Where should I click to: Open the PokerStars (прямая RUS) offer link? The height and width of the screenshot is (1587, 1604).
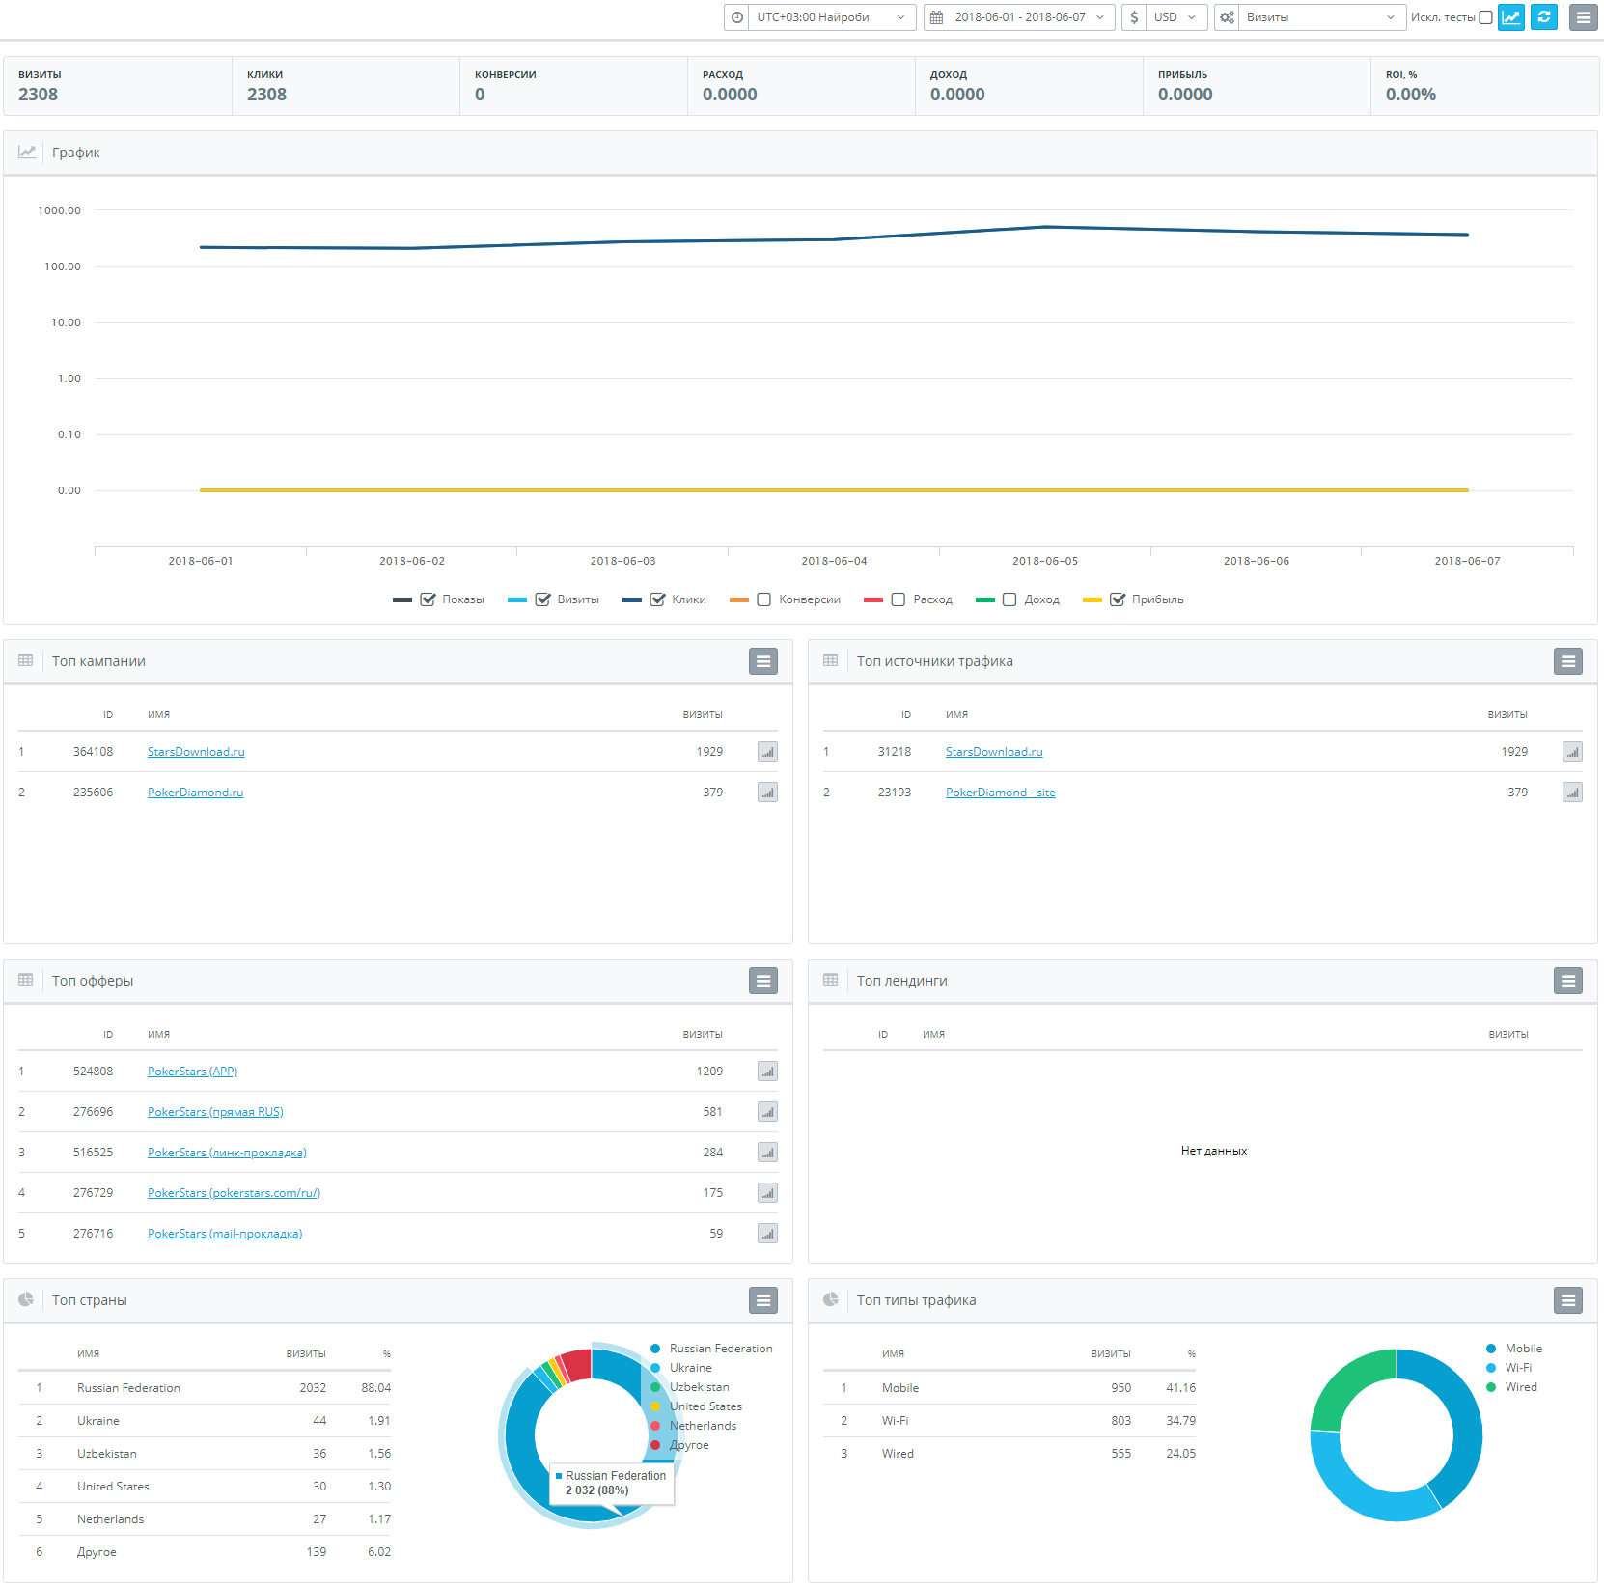click(215, 1112)
